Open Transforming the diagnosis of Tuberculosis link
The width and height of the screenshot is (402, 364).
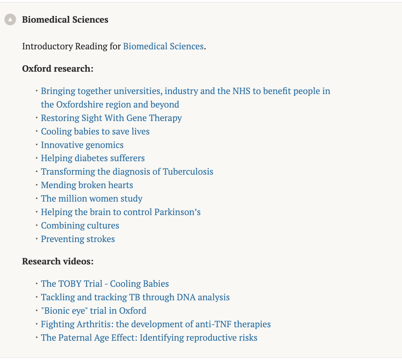point(127,172)
